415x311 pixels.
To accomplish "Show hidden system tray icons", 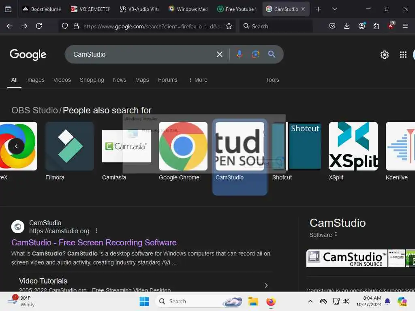I will point(310,301).
